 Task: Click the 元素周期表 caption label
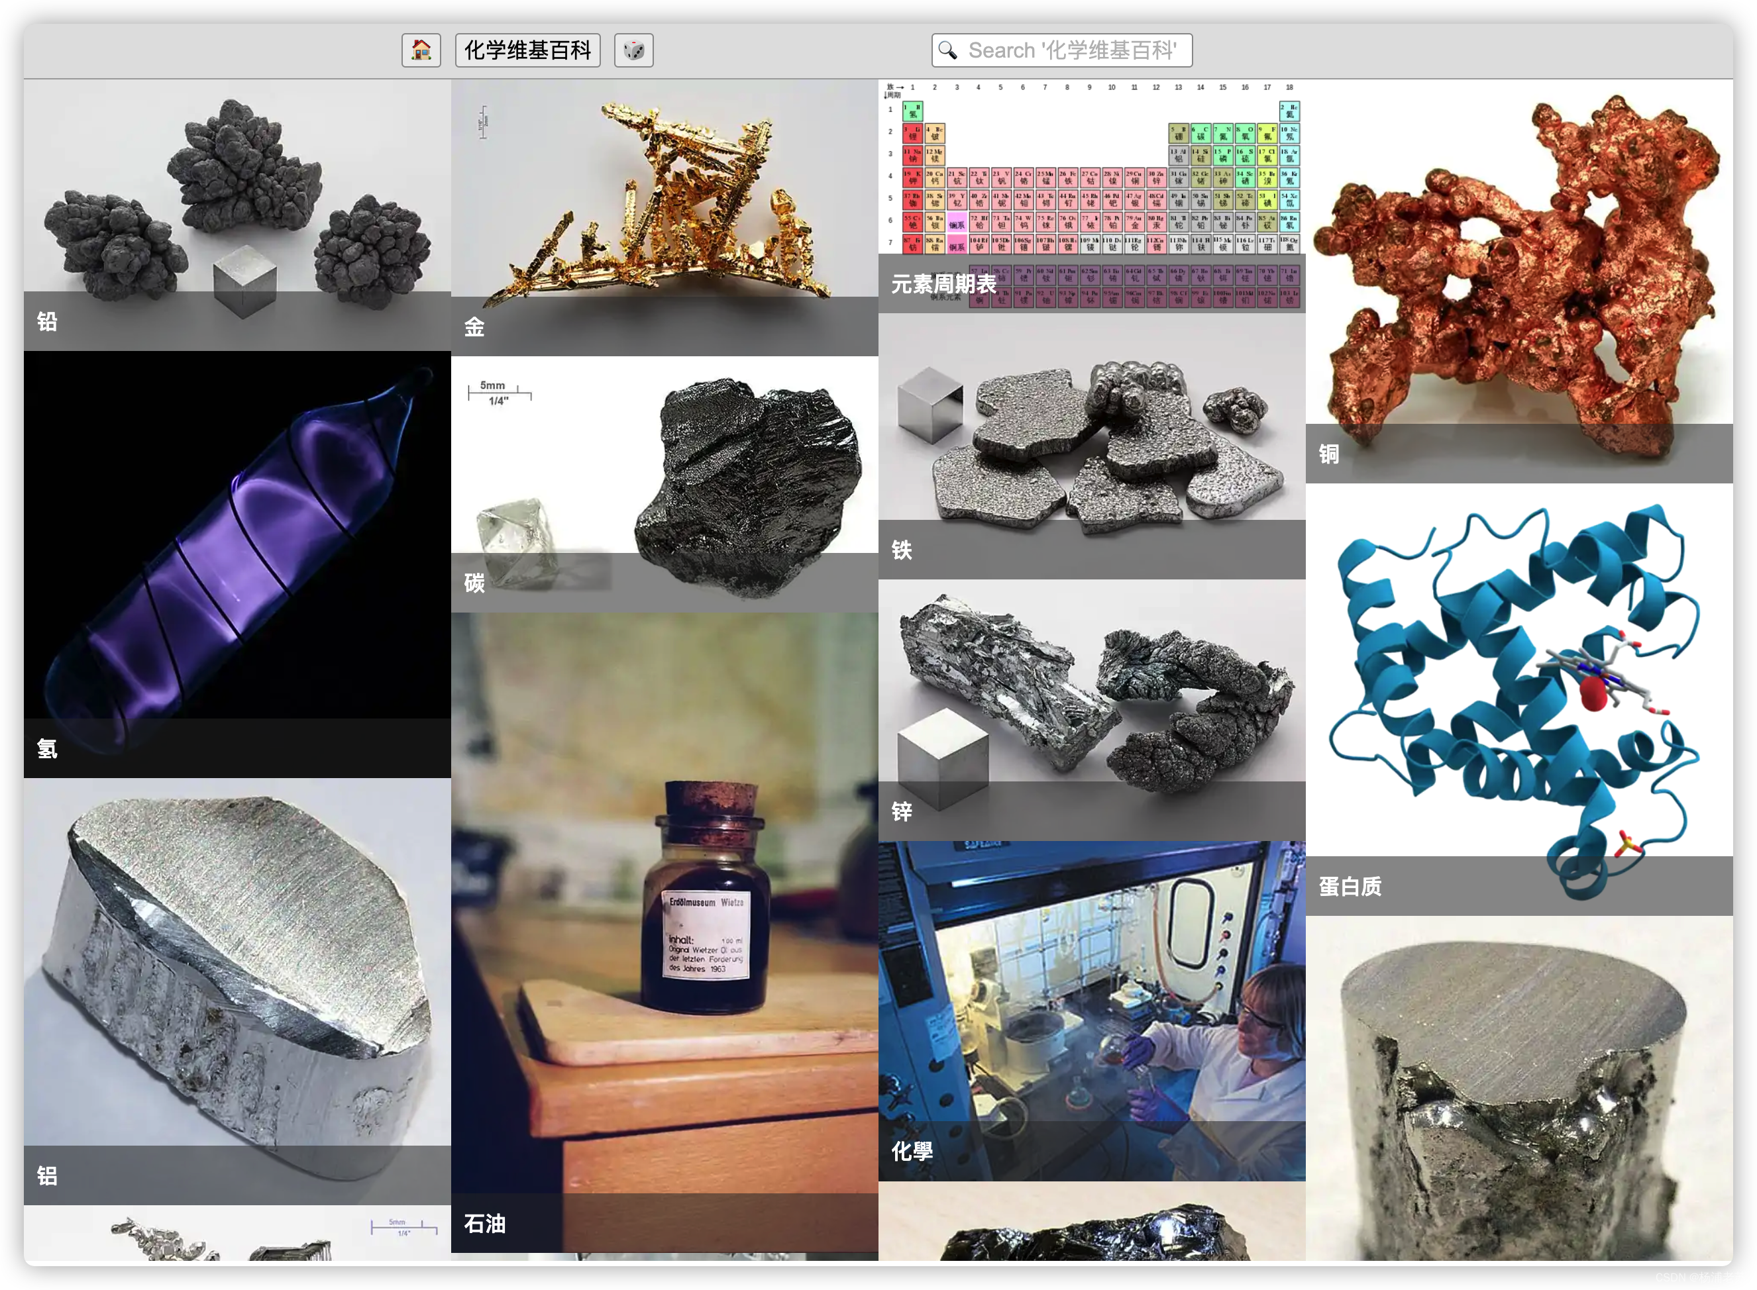[x=943, y=284]
